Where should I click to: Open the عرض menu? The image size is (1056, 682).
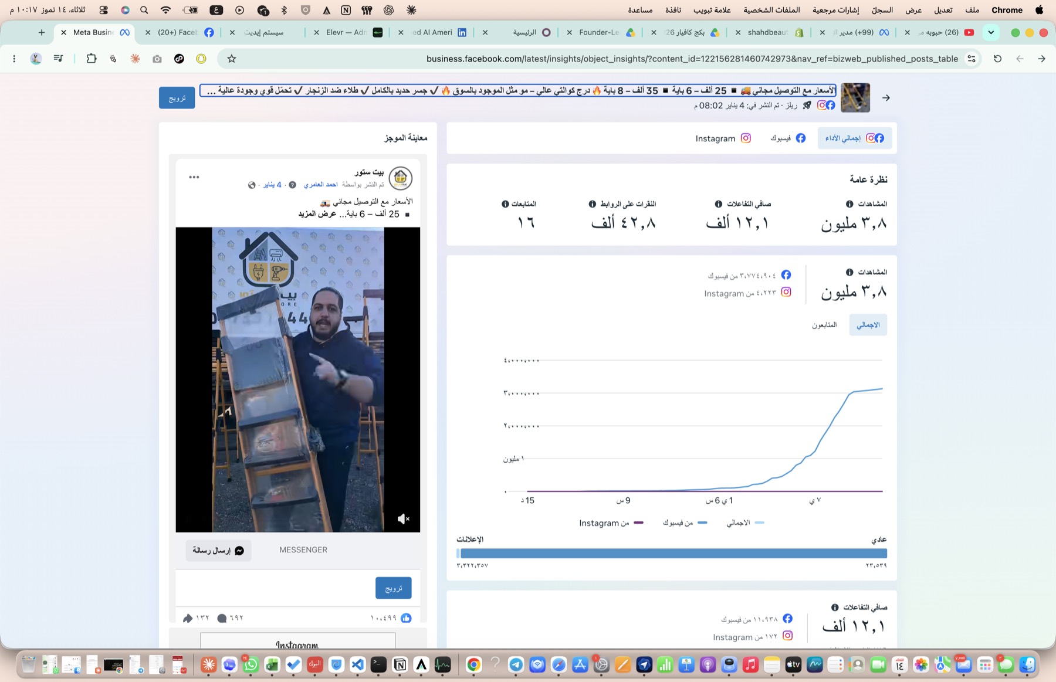coord(913,10)
